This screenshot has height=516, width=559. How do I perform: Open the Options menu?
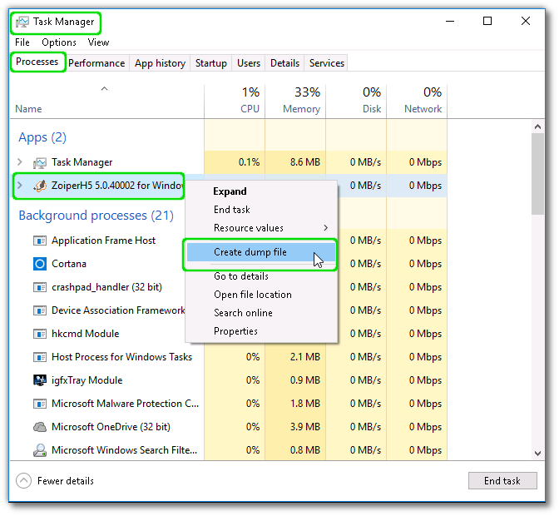click(x=59, y=42)
